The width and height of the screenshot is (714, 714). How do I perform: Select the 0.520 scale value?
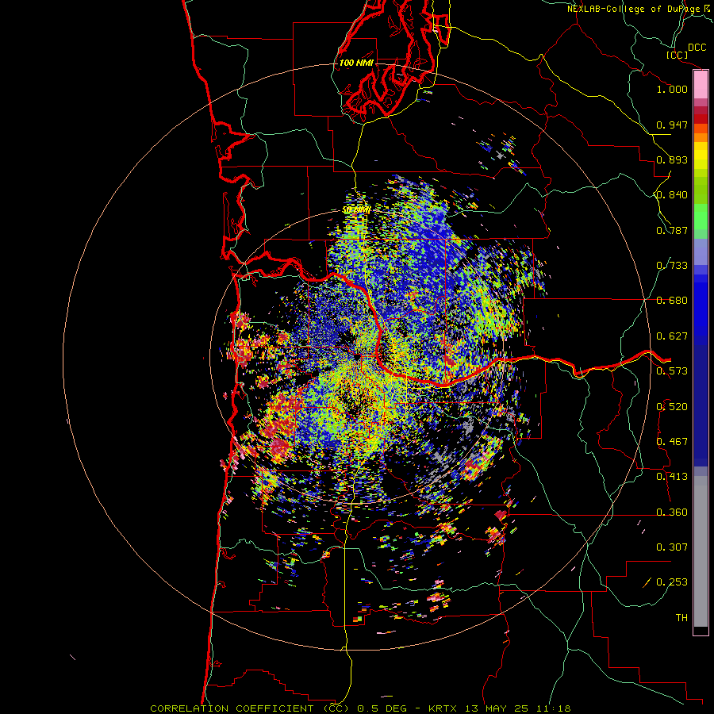(x=672, y=407)
